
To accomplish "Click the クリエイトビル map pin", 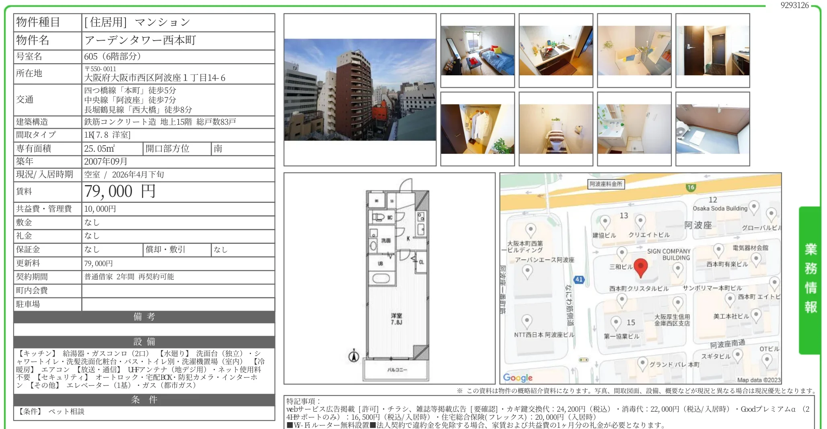I will [640, 221].
